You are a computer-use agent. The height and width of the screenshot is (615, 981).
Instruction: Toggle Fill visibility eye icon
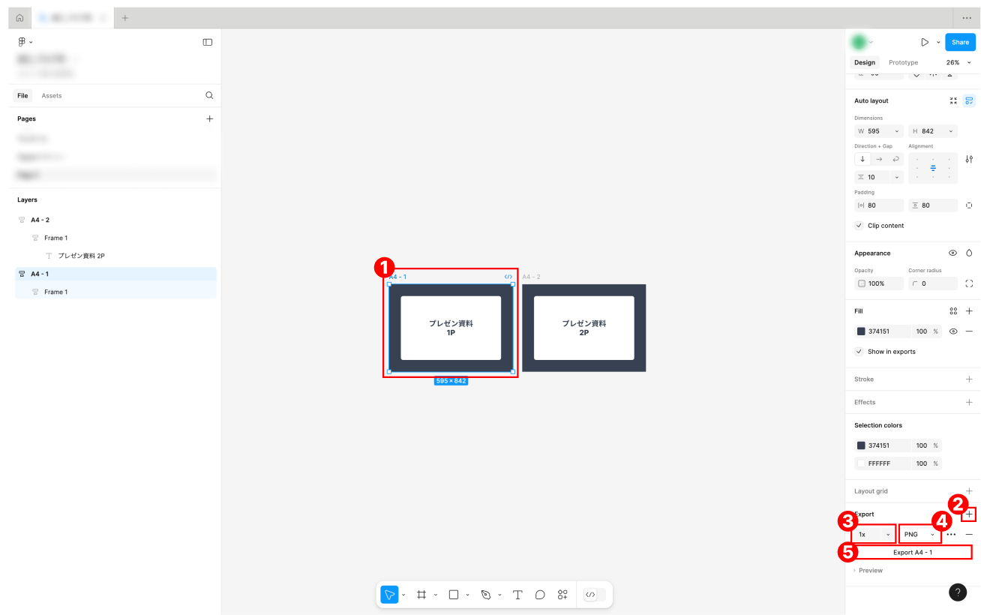pos(953,331)
